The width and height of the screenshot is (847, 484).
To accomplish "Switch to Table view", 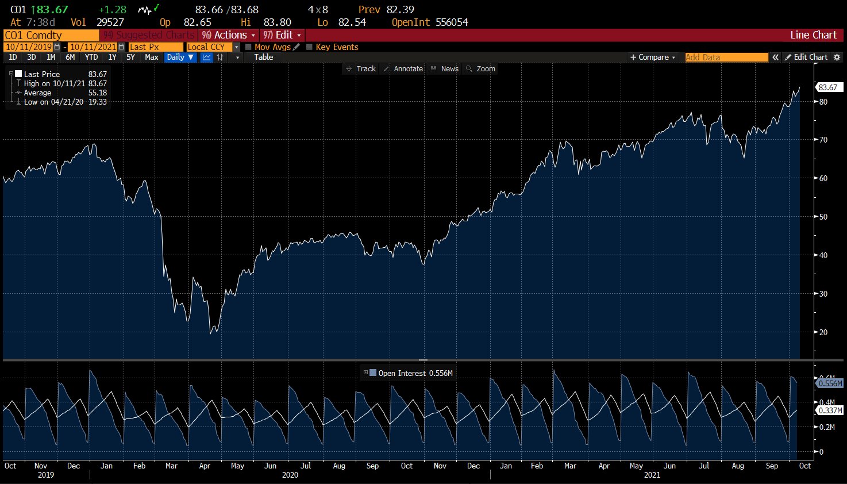I will point(264,57).
